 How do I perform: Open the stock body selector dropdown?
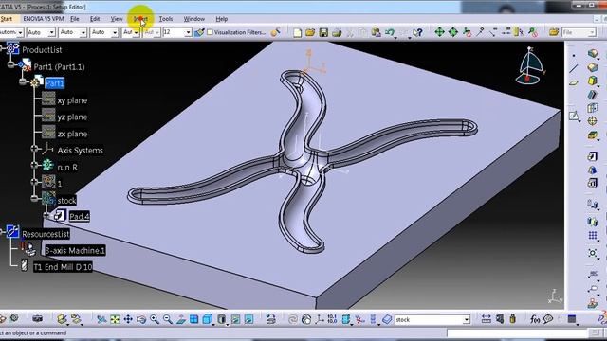(x=467, y=320)
